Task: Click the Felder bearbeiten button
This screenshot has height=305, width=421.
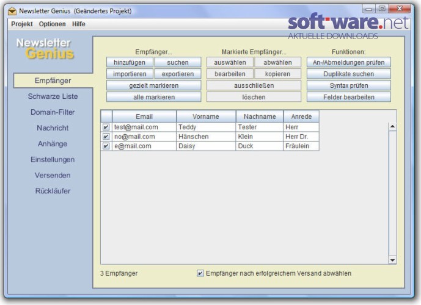Action: click(x=348, y=97)
